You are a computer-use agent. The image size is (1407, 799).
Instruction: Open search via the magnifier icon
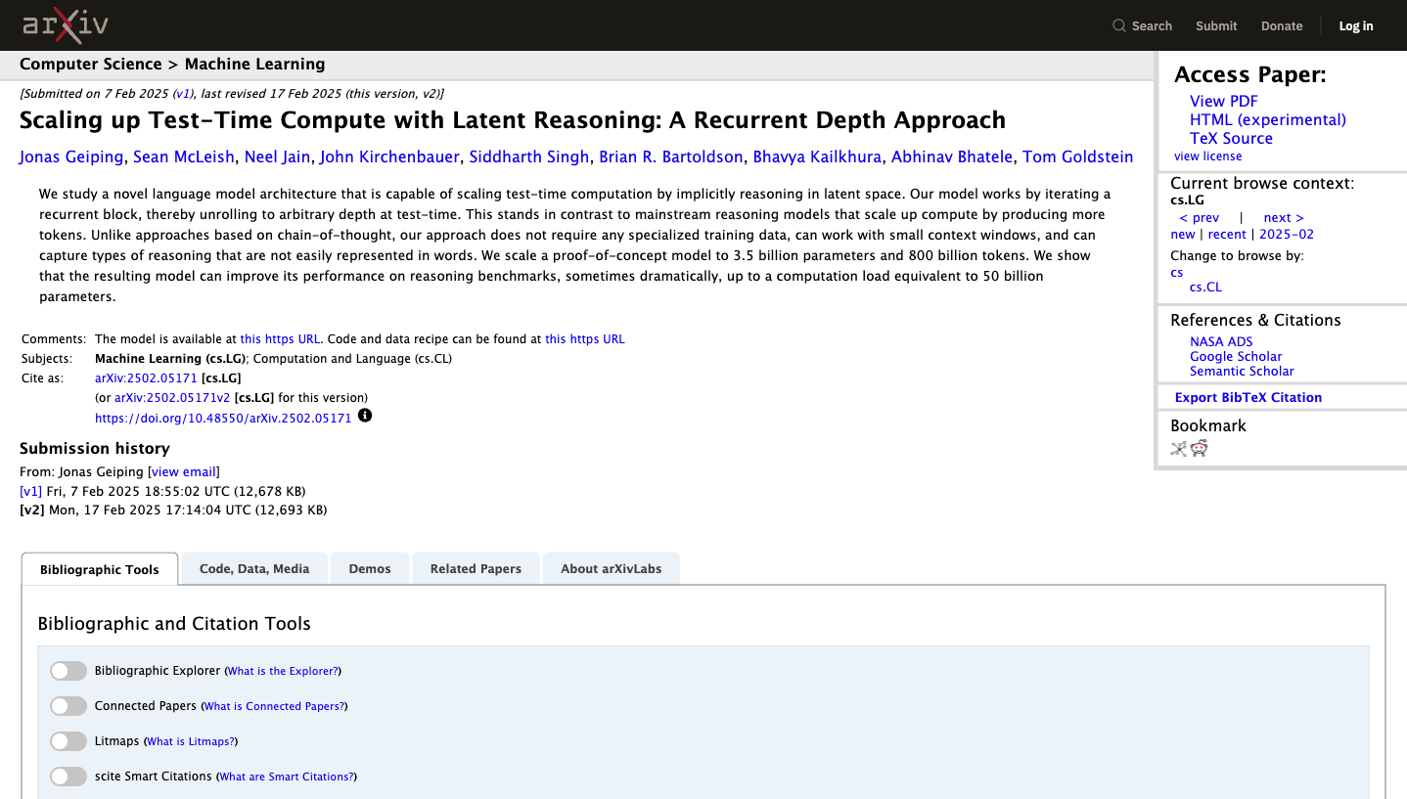pyautogui.click(x=1119, y=26)
